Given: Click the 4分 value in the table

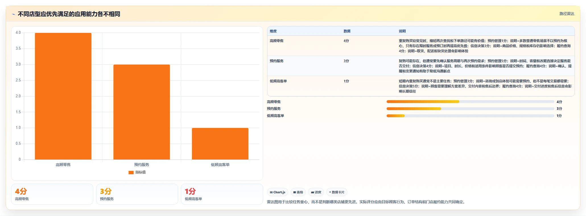Looking at the screenshot, I should pyautogui.click(x=346, y=41).
